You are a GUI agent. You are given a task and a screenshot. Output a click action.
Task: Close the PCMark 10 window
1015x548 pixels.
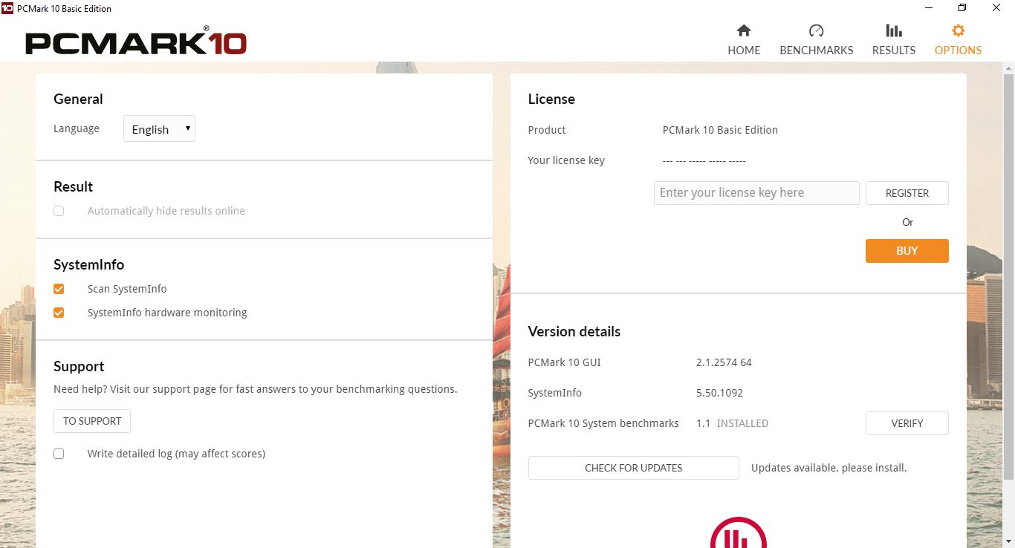(x=996, y=7)
